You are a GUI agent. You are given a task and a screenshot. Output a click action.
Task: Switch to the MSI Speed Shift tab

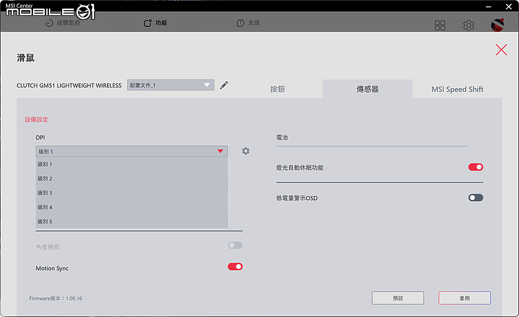458,89
